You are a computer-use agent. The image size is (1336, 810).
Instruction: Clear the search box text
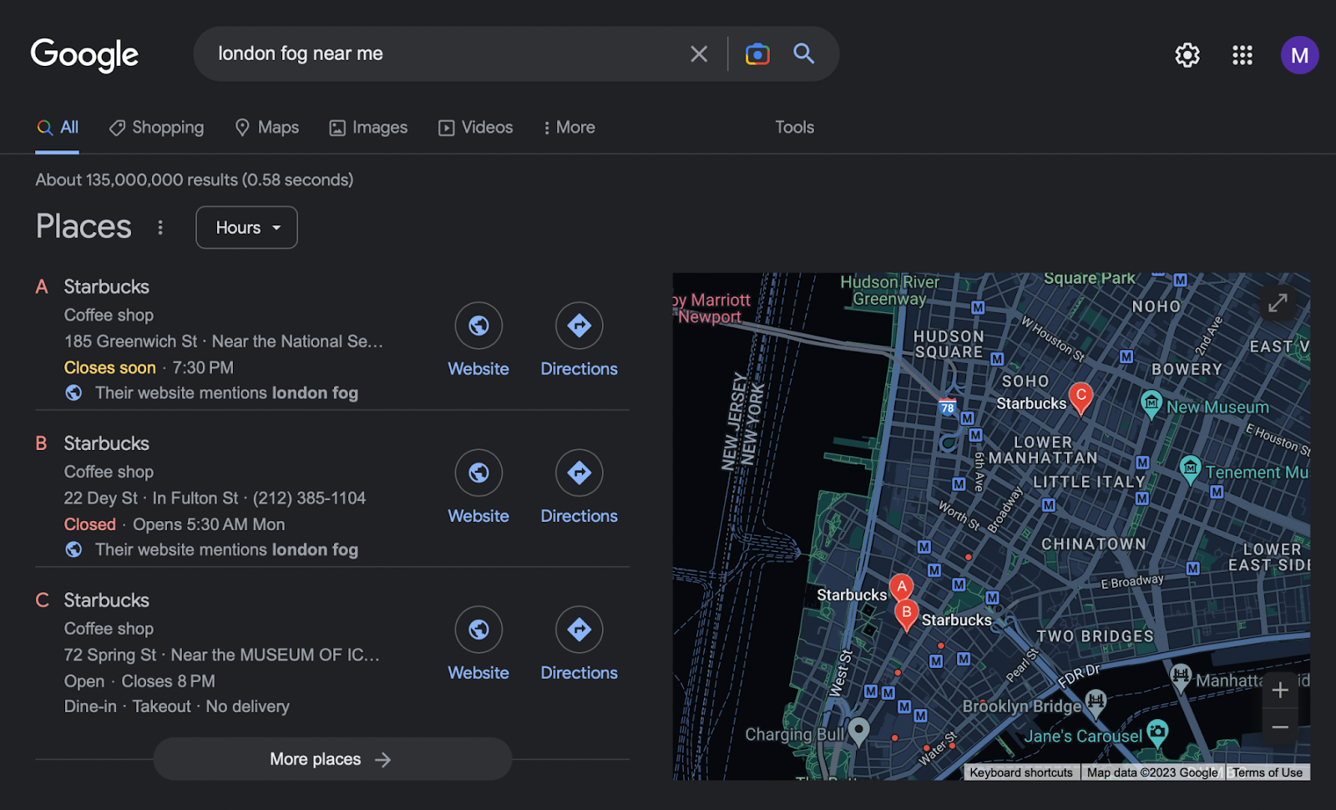[699, 54]
